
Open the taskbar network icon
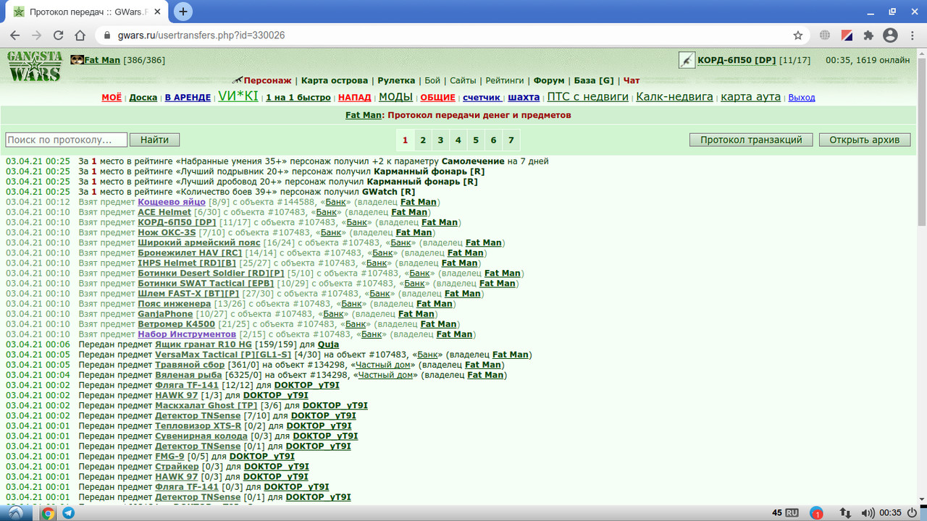844,512
